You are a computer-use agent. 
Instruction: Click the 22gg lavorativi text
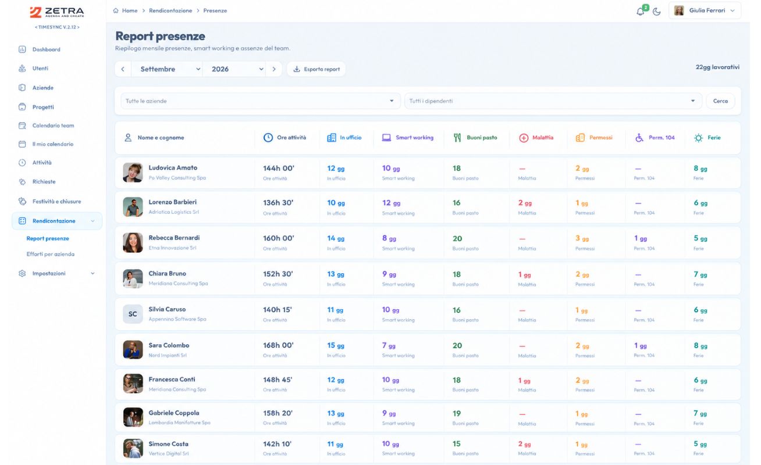[x=717, y=67]
